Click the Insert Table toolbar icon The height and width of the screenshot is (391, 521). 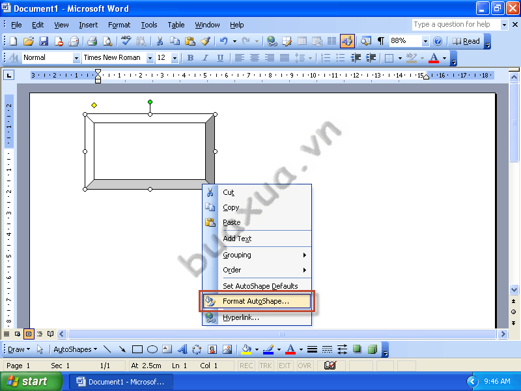302,41
